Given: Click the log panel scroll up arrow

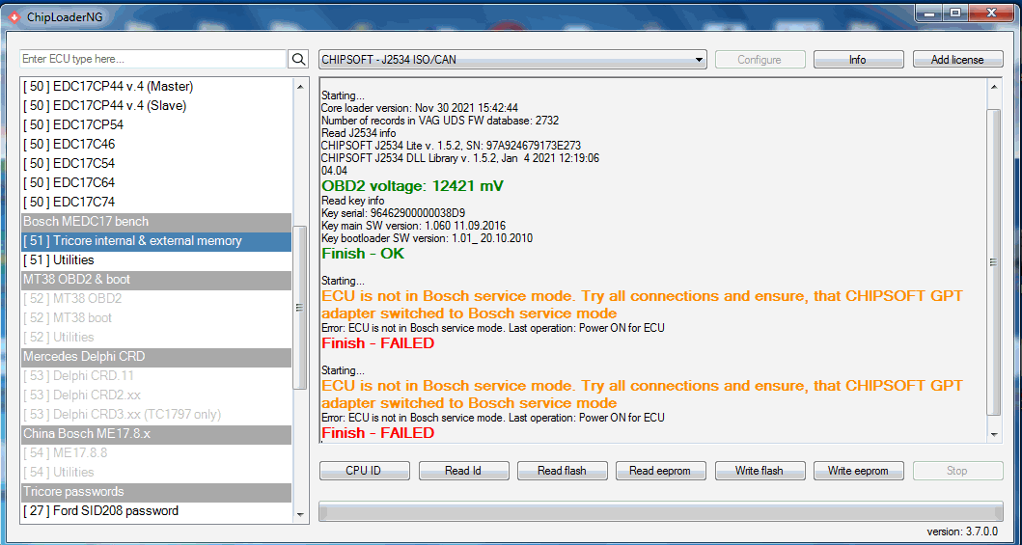Looking at the screenshot, I should (x=995, y=87).
